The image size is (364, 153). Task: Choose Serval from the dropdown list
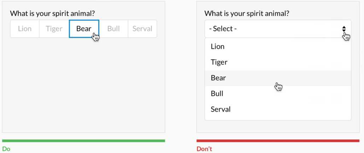pyautogui.click(x=278, y=109)
